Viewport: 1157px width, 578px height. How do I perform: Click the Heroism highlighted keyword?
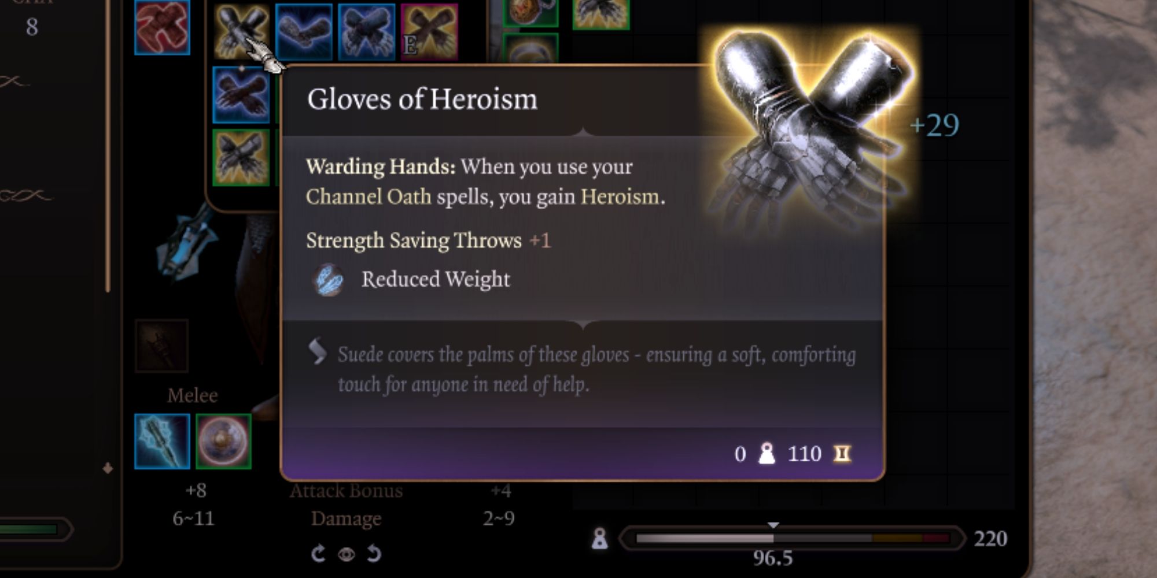point(620,197)
